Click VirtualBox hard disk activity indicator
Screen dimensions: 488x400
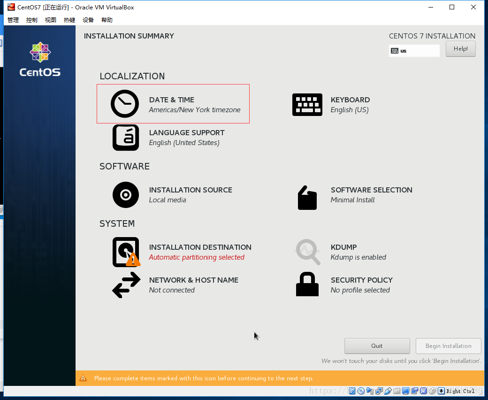(352, 391)
